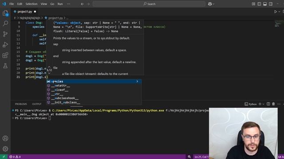The width and height of the screenshot is (284, 159).
Task: Switch to the OUTPUT panel tab
Action: [37, 104]
